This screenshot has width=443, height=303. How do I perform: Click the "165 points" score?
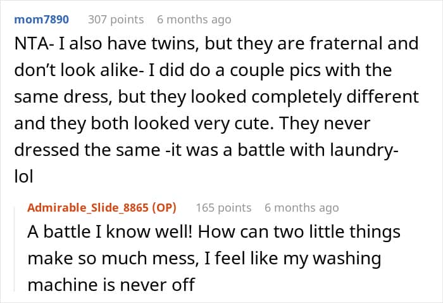click(223, 207)
